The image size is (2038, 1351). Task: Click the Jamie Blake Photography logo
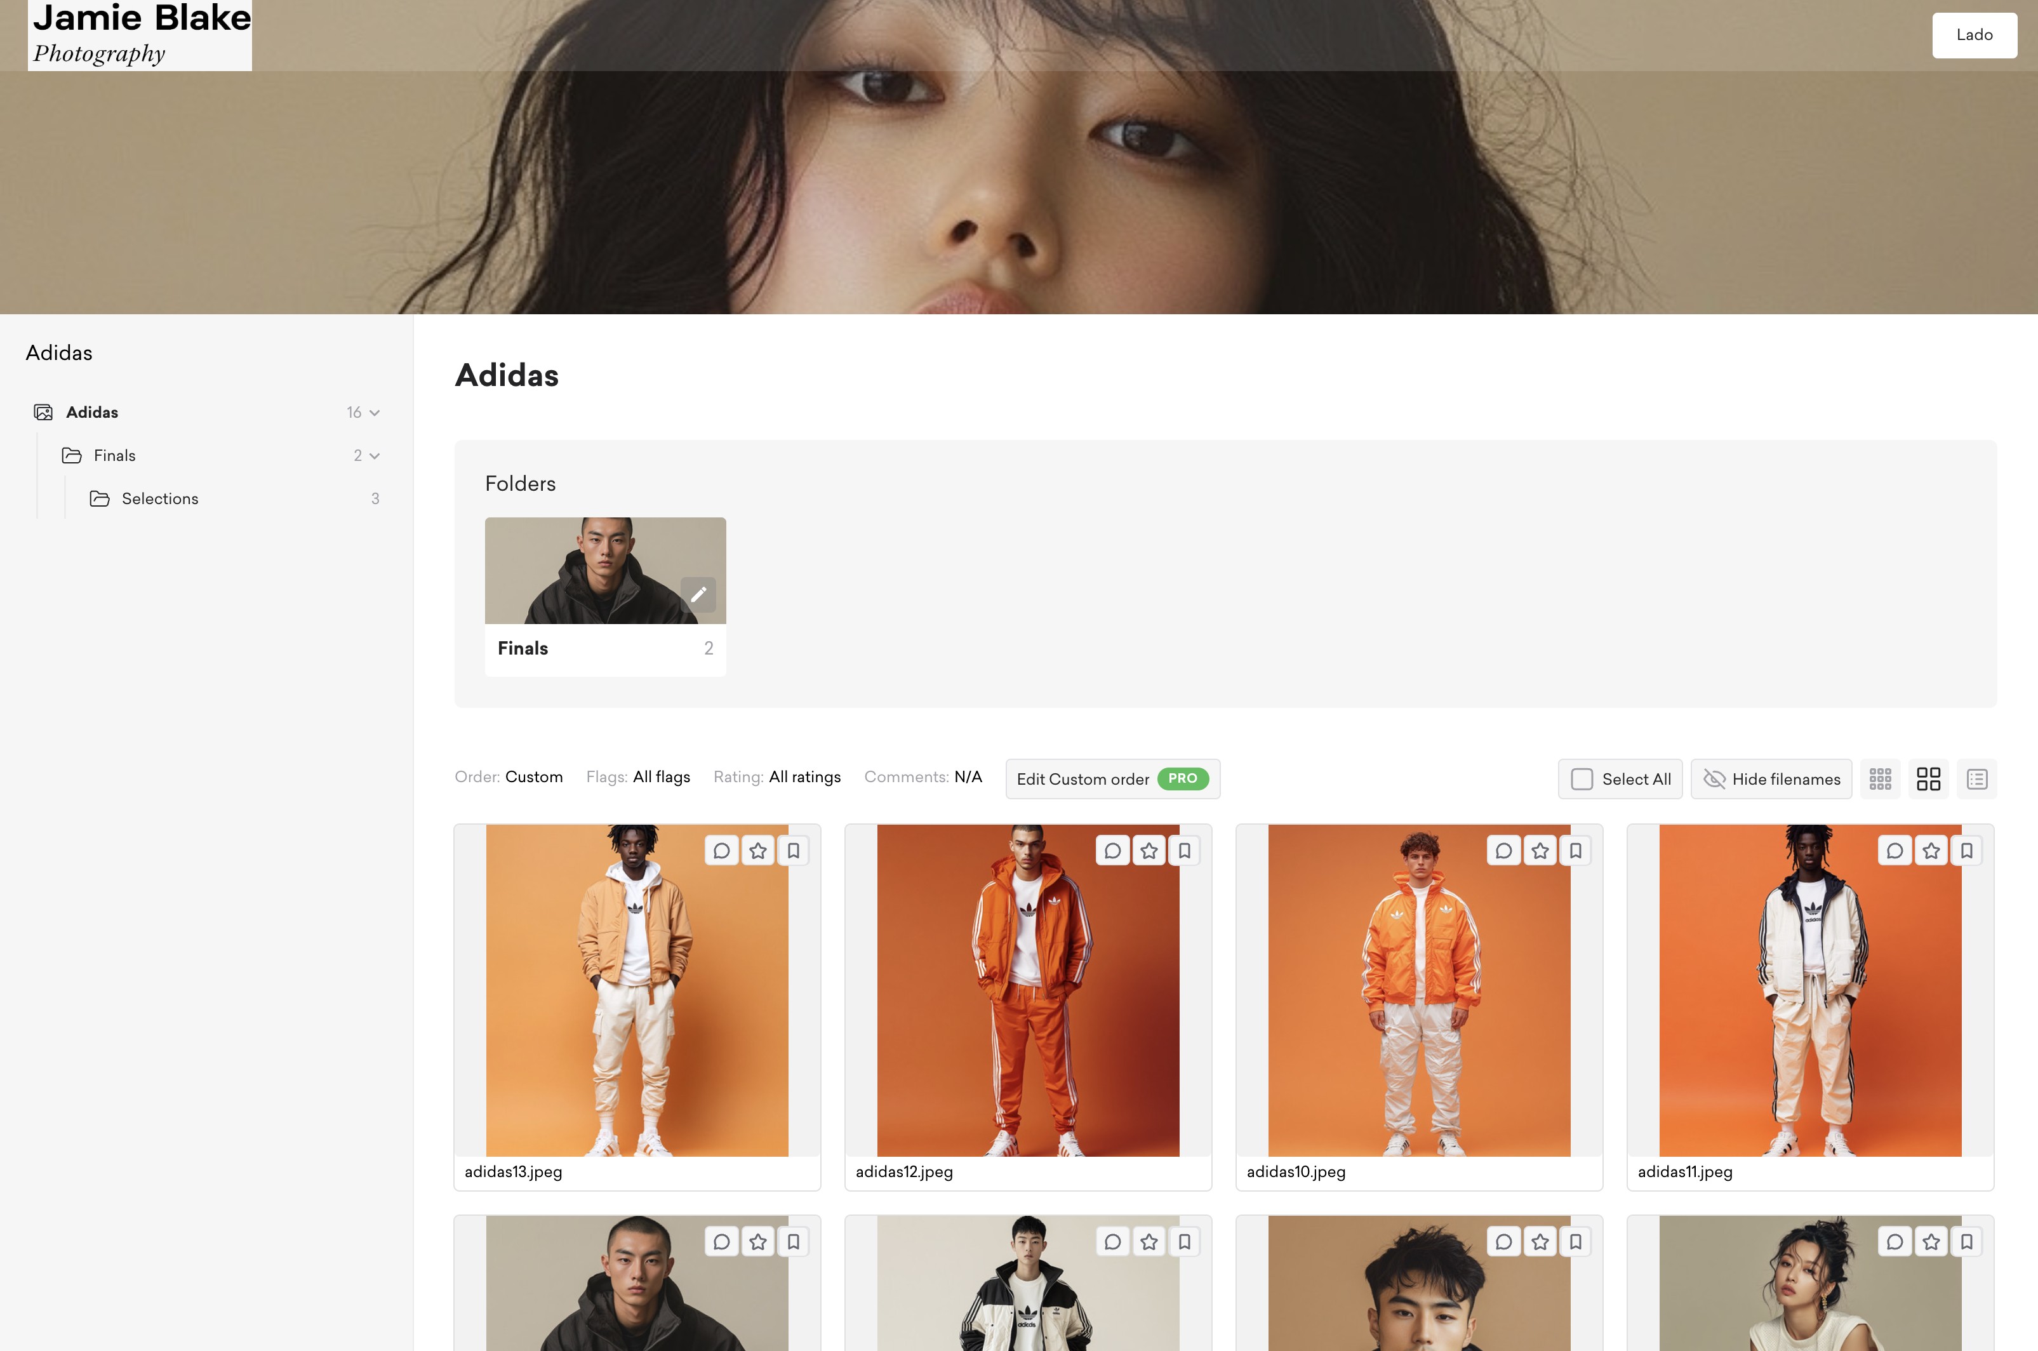(x=140, y=36)
